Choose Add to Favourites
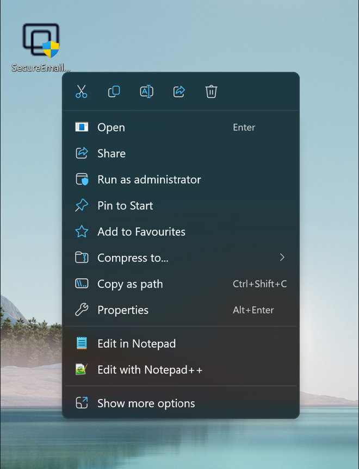Image resolution: width=359 pixels, height=469 pixels. coord(181,232)
